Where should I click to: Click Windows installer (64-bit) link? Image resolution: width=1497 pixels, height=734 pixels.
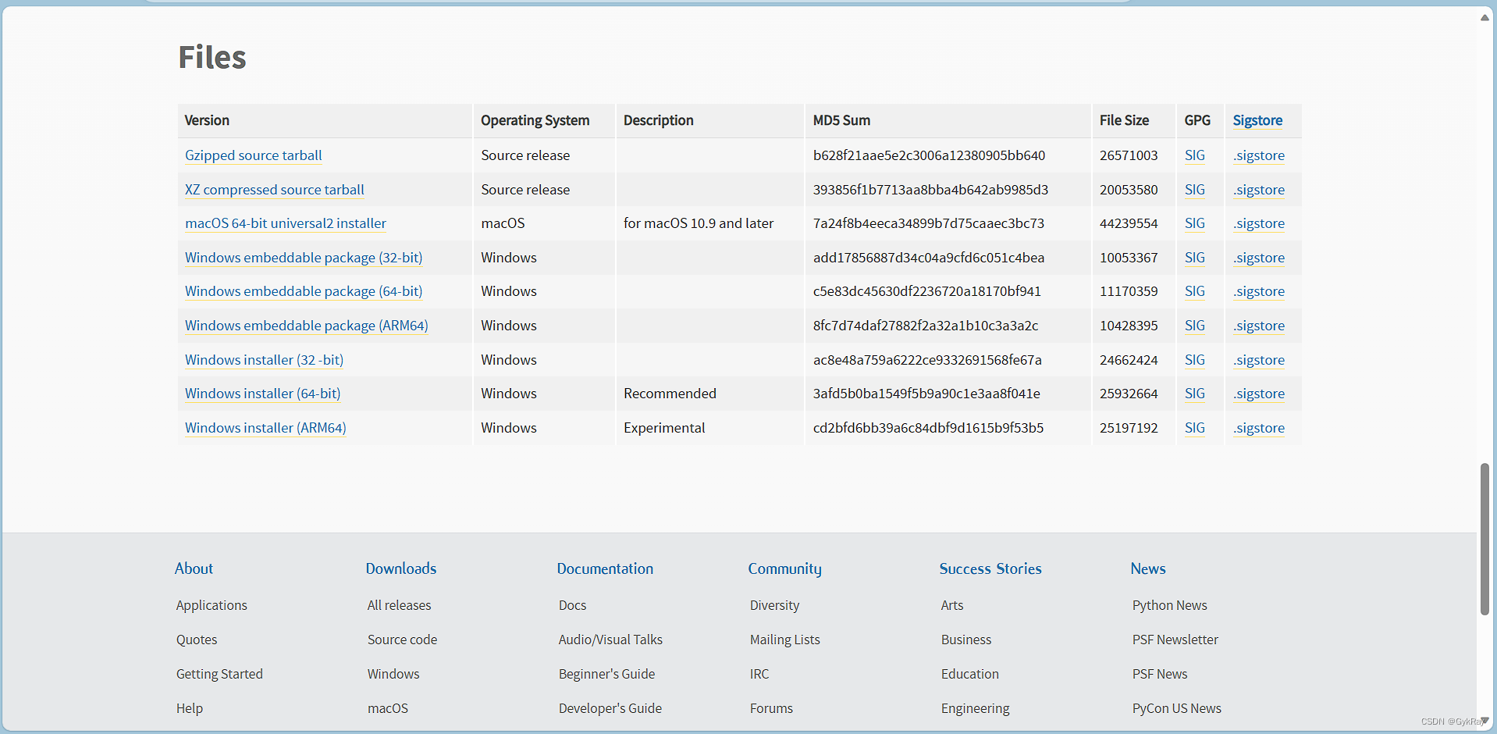pos(262,394)
